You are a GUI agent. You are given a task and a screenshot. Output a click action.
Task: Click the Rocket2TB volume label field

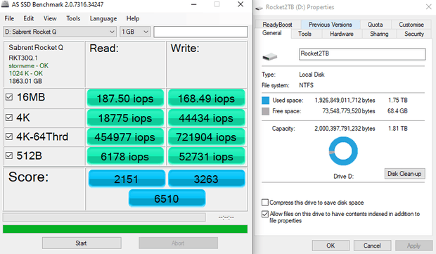[x=362, y=54]
